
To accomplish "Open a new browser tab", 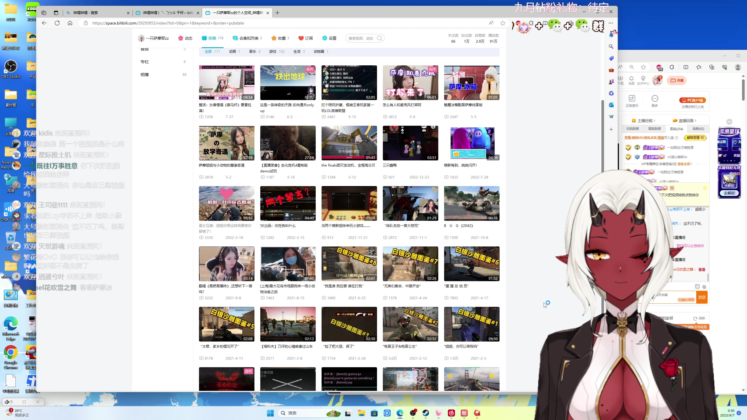I will [277, 13].
